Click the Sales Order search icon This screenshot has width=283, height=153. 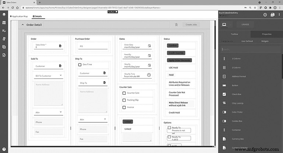click(60, 46)
